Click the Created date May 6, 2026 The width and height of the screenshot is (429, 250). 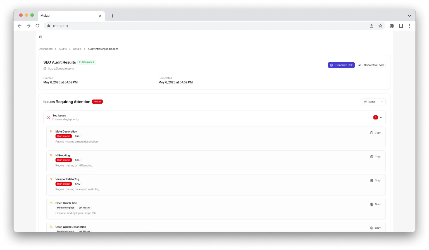tap(60, 82)
